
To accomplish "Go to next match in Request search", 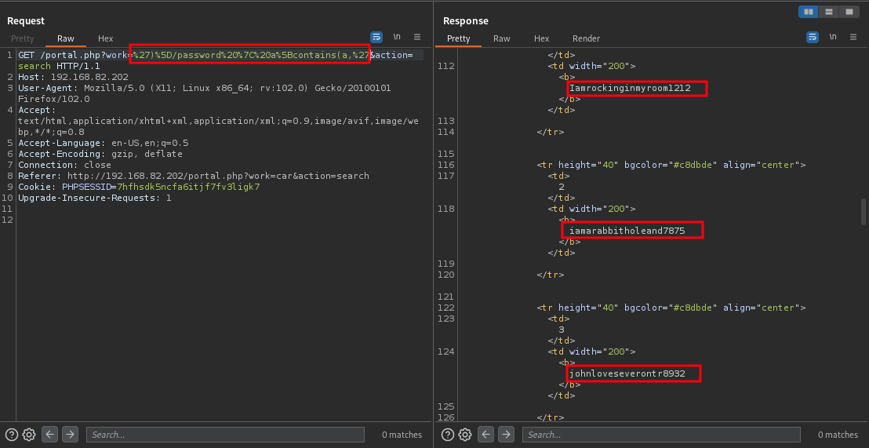I will tap(70, 435).
